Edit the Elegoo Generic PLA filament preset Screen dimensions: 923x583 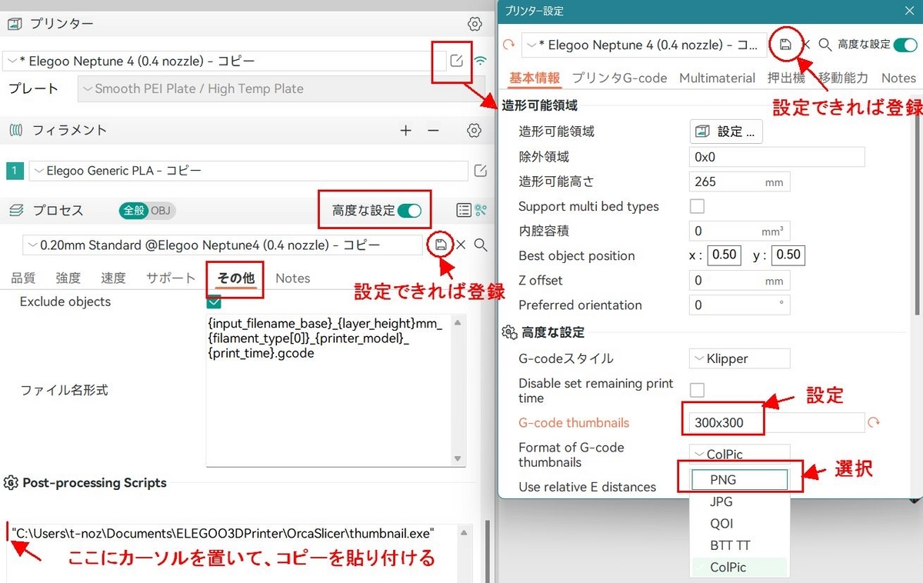coord(480,171)
